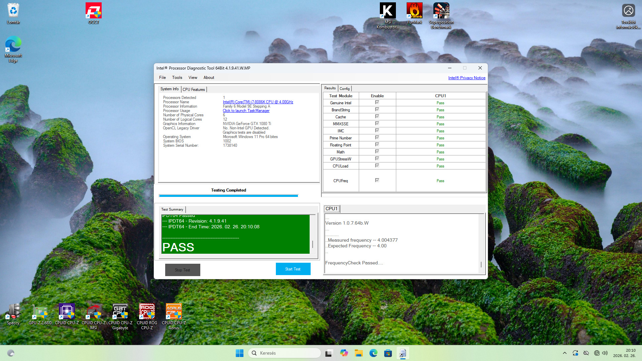Toggle the Prime Number enable checkbox
642x361 pixels.
[377, 138]
